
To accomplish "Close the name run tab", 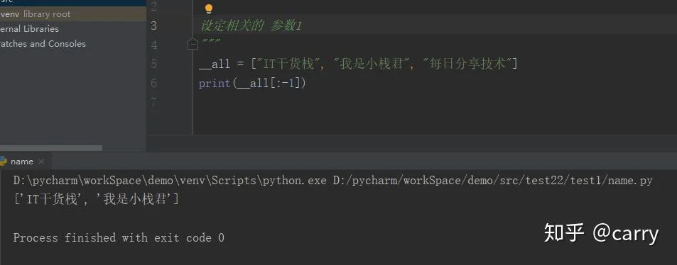I will (41, 162).
